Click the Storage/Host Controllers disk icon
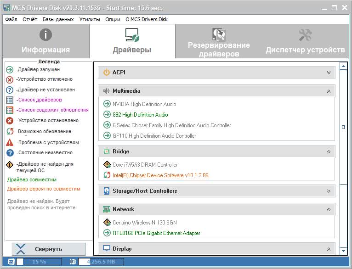This screenshot has width=352, height=269. (107, 191)
